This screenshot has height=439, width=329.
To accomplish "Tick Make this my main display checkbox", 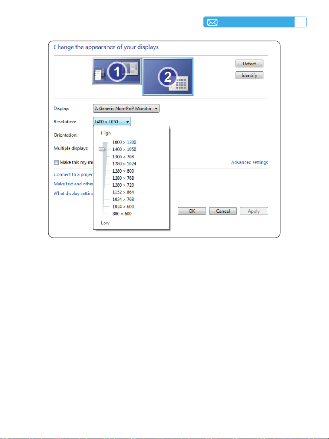I will point(56,162).
